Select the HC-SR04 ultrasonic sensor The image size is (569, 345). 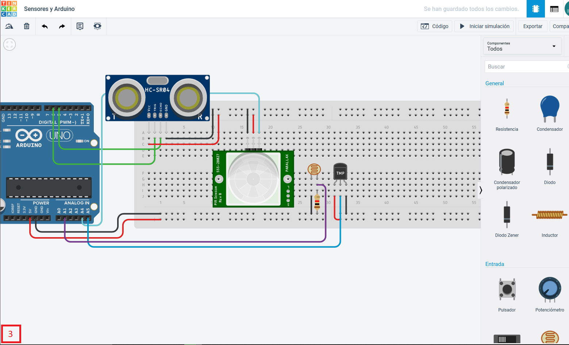tap(158, 98)
